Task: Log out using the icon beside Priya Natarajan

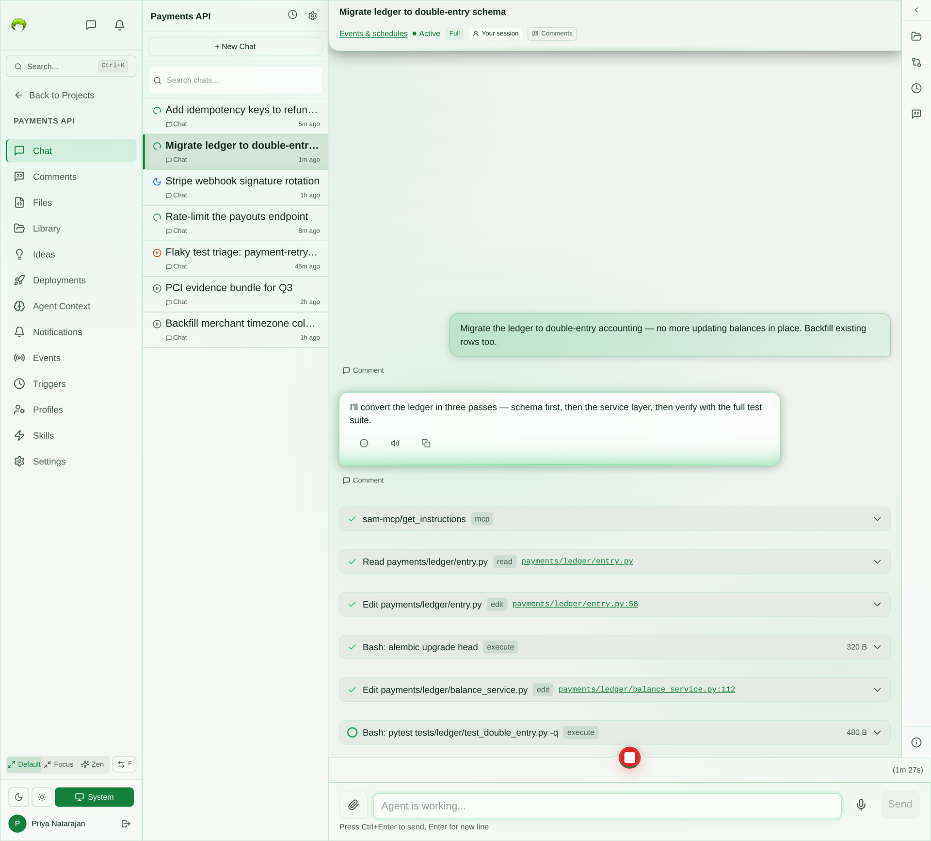Action: click(126, 824)
